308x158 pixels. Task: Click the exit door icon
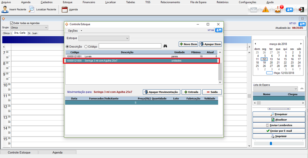(x=301, y=10)
